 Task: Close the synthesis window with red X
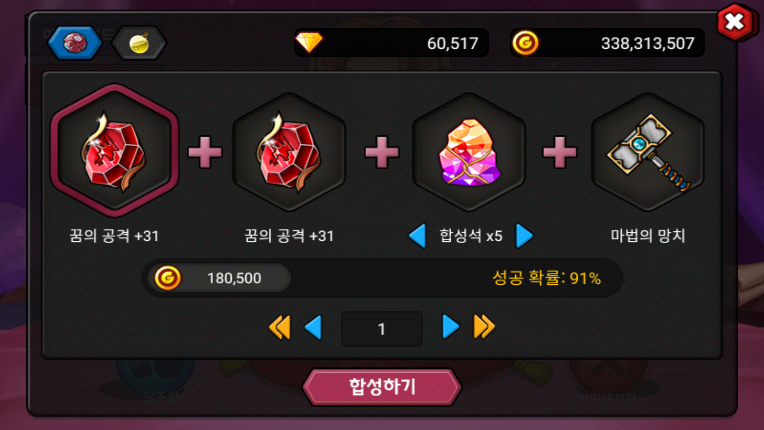point(735,21)
